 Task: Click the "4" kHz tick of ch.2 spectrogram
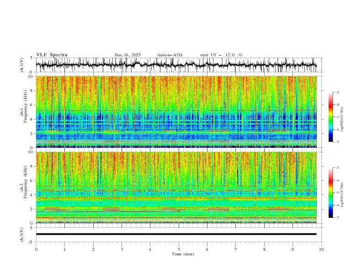[32, 195]
